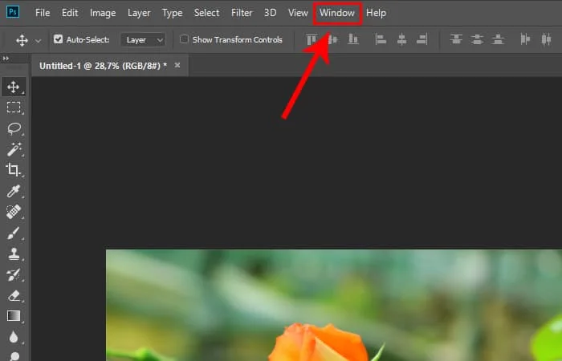Switch to the Untitled-1 document tab
The width and height of the screenshot is (562, 361).
pyautogui.click(x=104, y=66)
